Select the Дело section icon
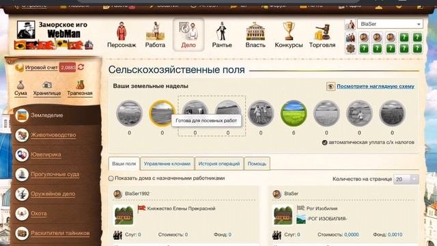437x246 pixels. point(188,31)
